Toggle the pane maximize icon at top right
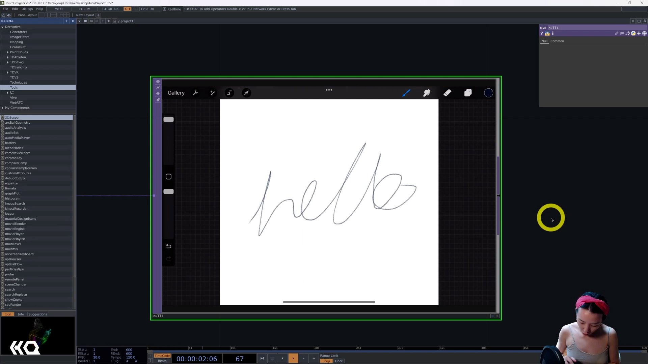 [x=639, y=21]
